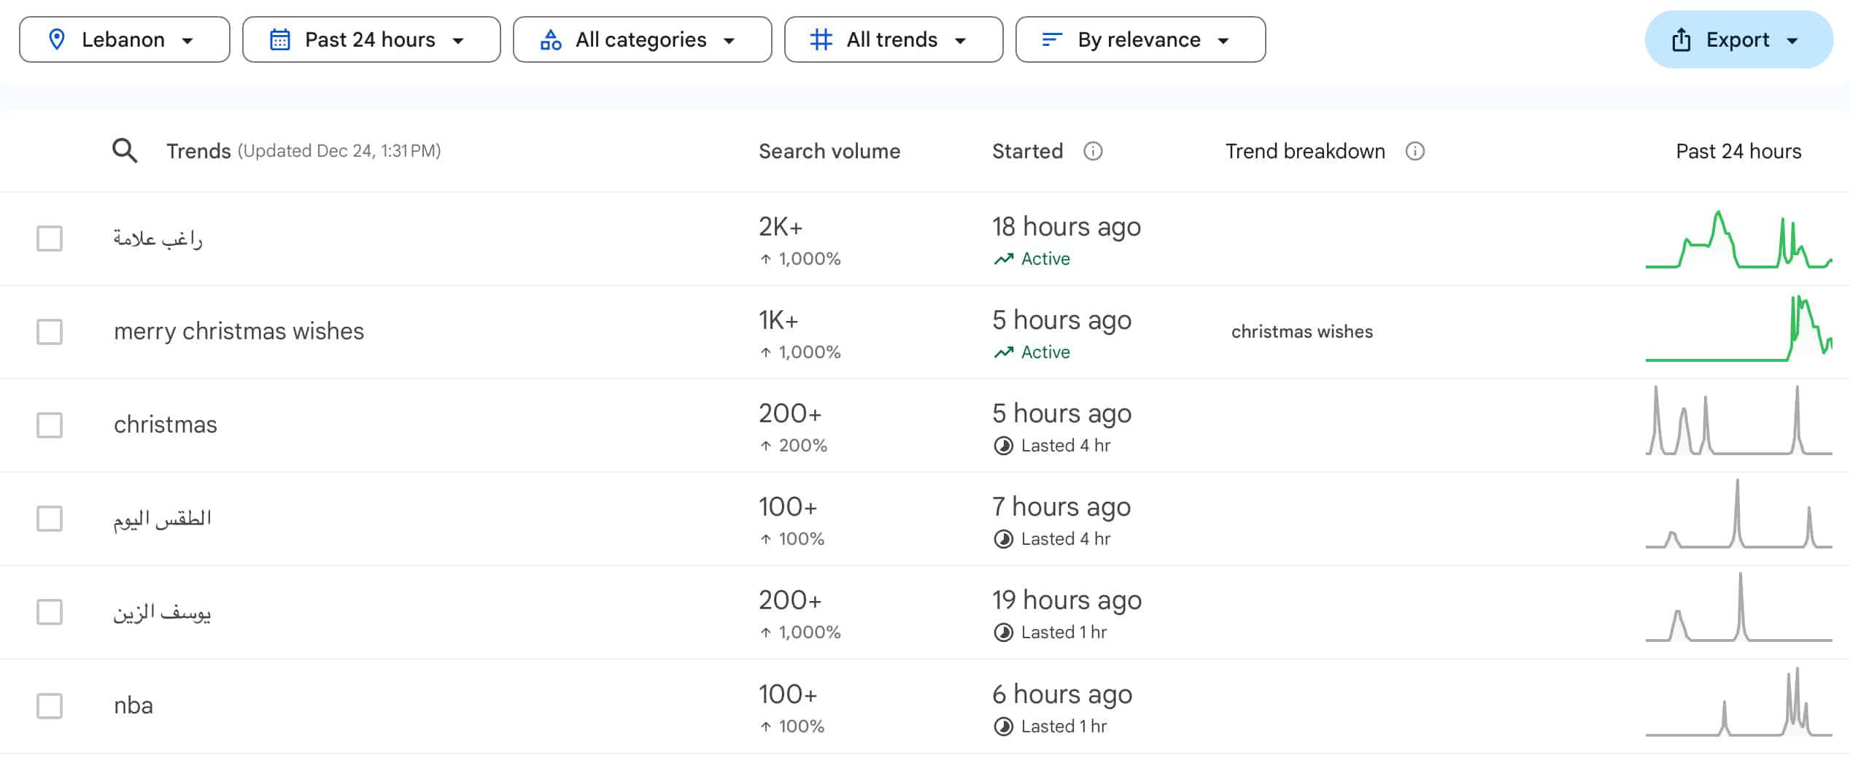Click the info icon next to Trend breakdown
The width and height of the screenshot is (1850, 763).
1414,151
